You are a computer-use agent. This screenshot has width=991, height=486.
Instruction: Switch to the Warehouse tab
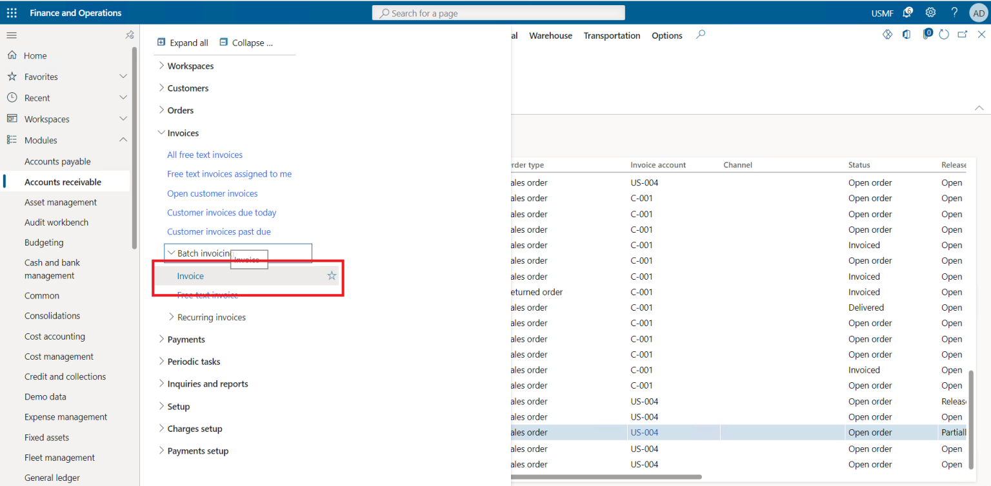550,35
